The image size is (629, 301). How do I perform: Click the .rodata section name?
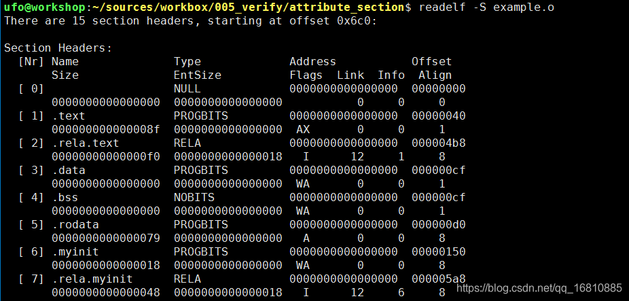[x=75, y=224]
